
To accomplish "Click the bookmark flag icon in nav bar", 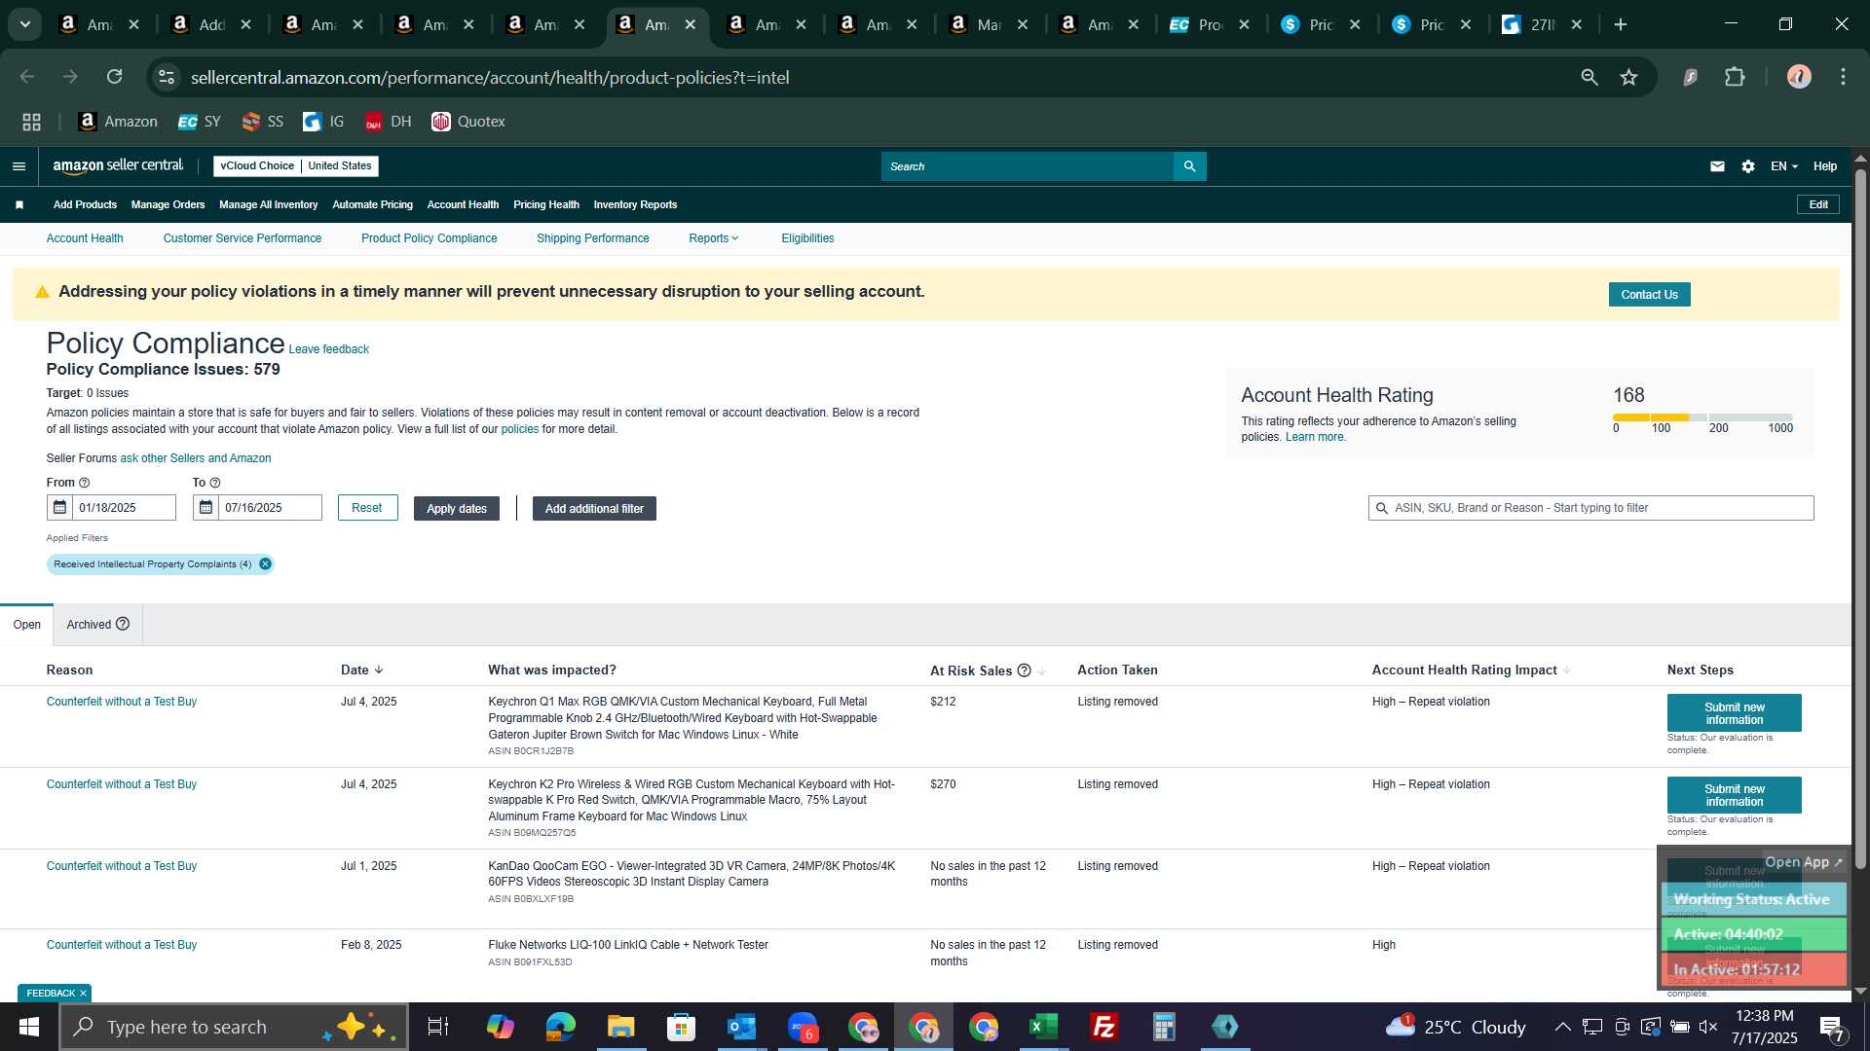I will click(19, 204).
